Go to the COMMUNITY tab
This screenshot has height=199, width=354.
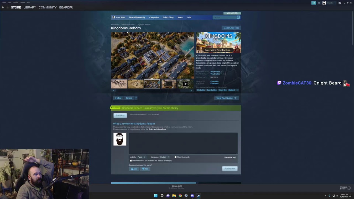point(48,7)
